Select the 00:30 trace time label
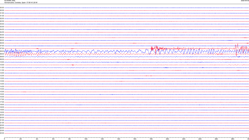 point(2,10)
